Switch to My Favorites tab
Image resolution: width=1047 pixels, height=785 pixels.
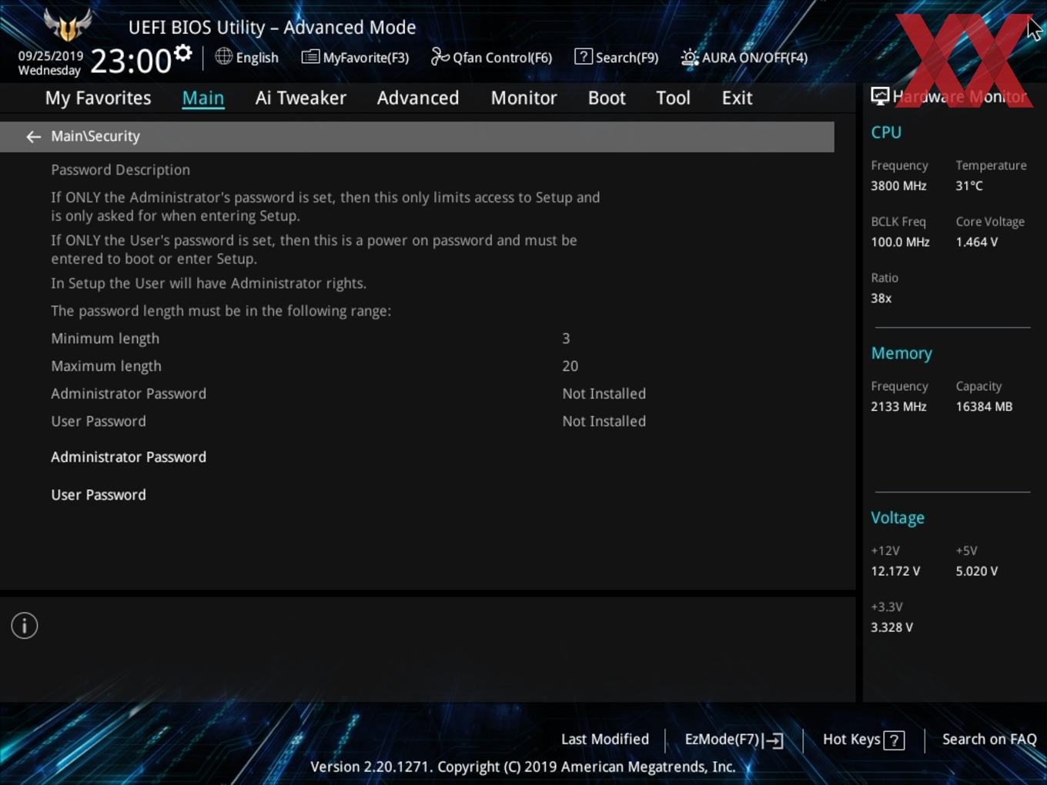pos(98,98)
